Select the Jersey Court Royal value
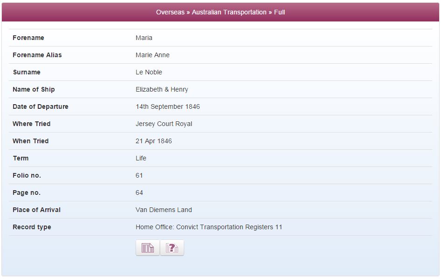 pos(164,124)
